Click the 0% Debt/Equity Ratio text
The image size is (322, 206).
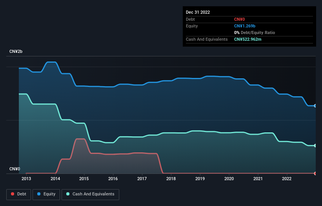pos(255,33)
